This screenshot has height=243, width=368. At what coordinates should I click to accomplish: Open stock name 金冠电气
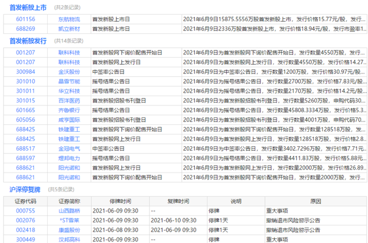pyautogui.click(x=69, y=149)
